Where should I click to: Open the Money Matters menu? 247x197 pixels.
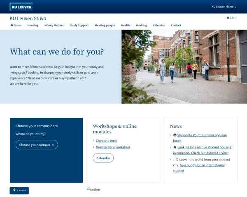(x=54, y=25)
